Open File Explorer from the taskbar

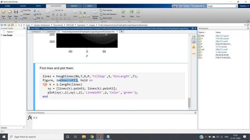(84, 136)
